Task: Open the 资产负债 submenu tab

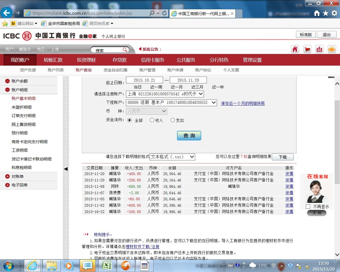Action: (28, 70)
